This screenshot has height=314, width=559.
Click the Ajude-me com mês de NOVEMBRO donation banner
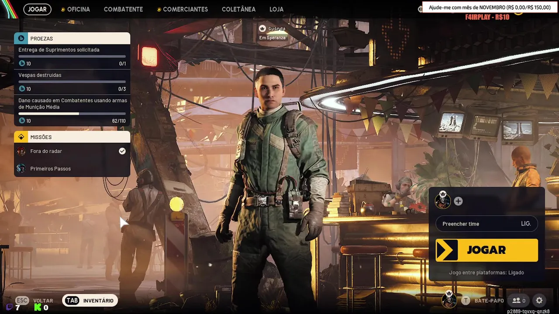(489, 7)
